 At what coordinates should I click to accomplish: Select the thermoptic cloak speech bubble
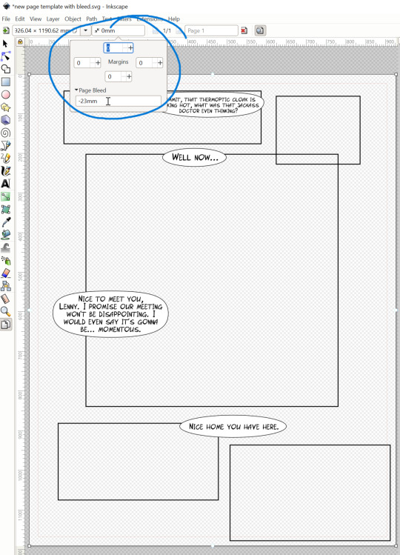tap(214, 104)
